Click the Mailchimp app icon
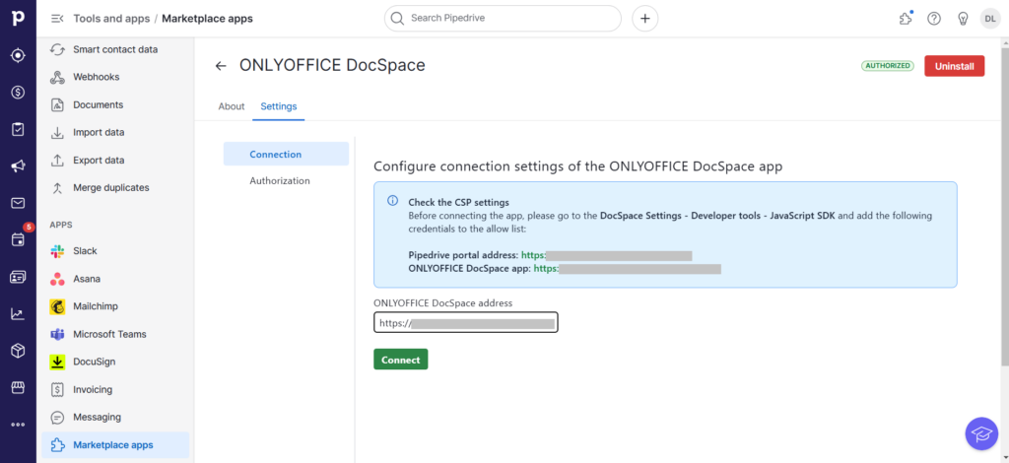The image size is (1009, 463). coord(57,306)
